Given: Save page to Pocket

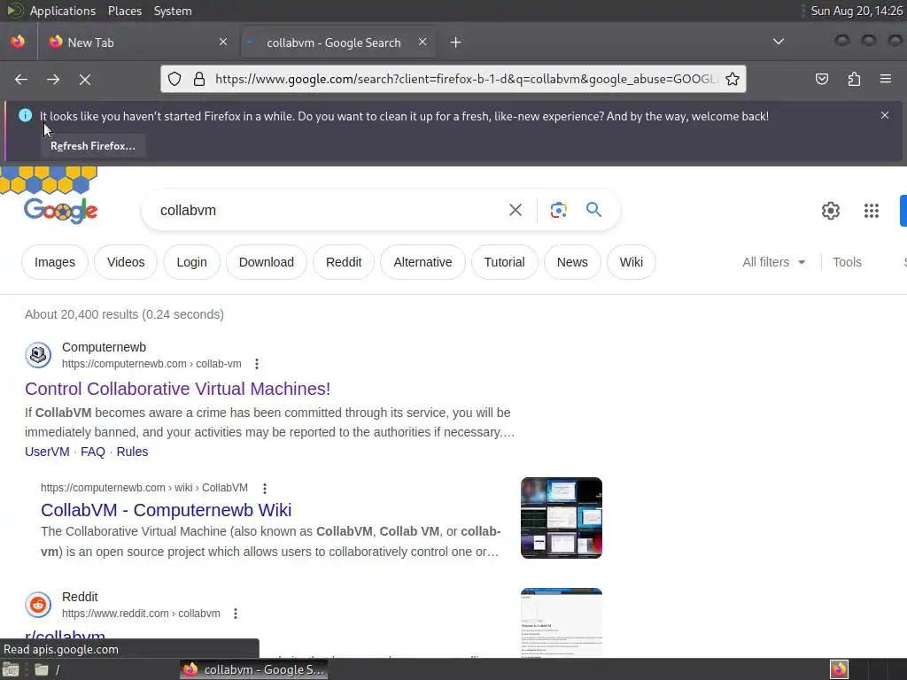Looking at the screenshot, I should coord(821,79).
